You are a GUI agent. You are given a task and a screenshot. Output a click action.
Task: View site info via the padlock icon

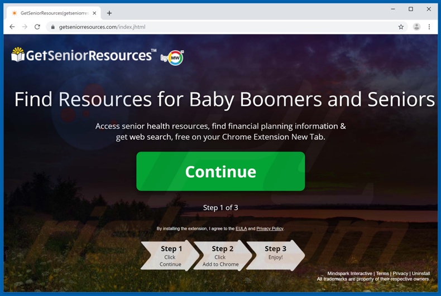click(x=52, y=27)
